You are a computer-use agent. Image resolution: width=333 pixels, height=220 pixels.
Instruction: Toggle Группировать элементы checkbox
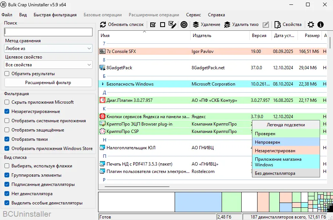coord(7,175)
